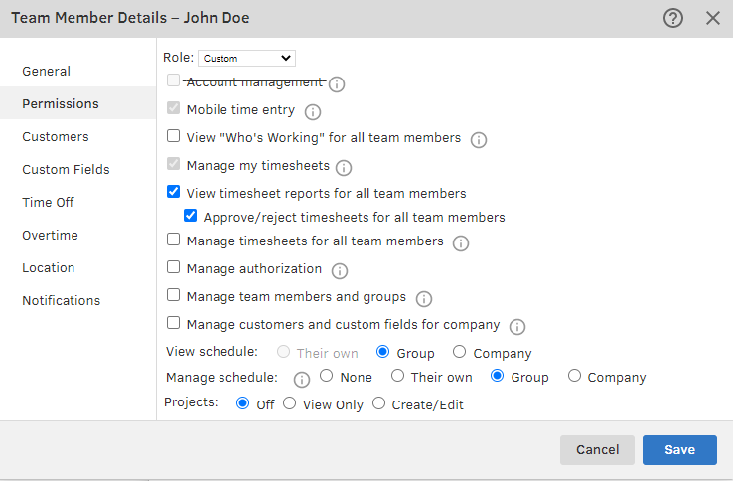The width and height of the screenshot is (733, 481).
Task: Click info icon next to Manage customers and custom fields
Action: [517, 326]
